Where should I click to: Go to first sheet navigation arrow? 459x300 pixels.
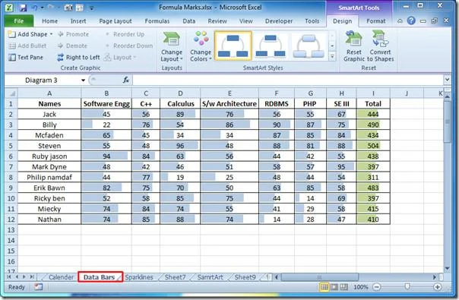point(9,277)
